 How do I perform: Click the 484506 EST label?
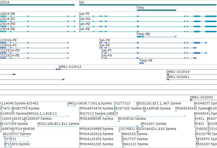(29, 129)
